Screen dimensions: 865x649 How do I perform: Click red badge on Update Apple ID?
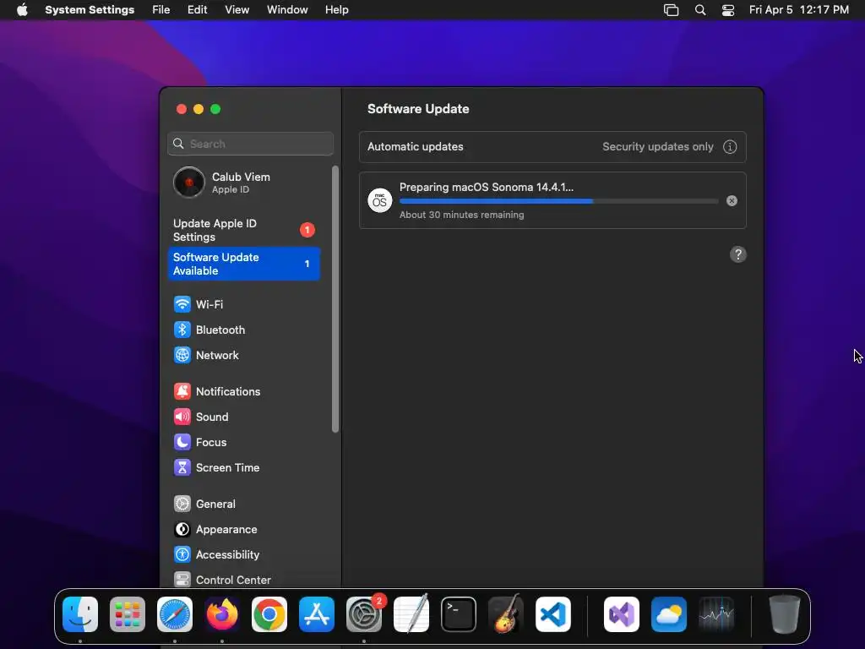(x=307, y=230)
